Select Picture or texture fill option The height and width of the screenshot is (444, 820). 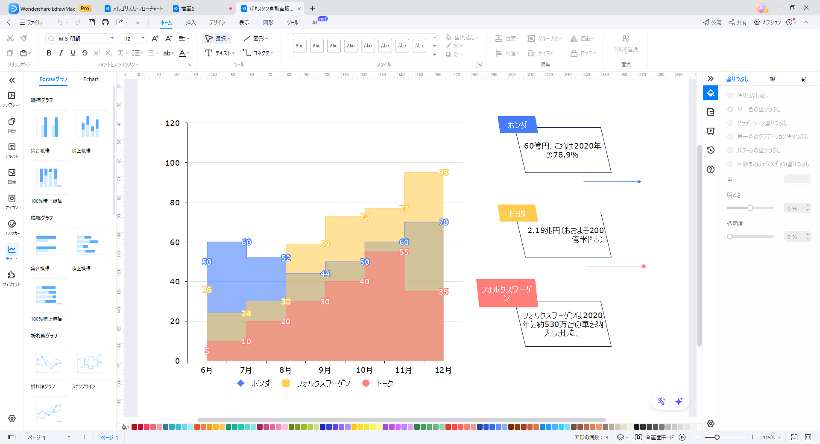click(730, 164)
